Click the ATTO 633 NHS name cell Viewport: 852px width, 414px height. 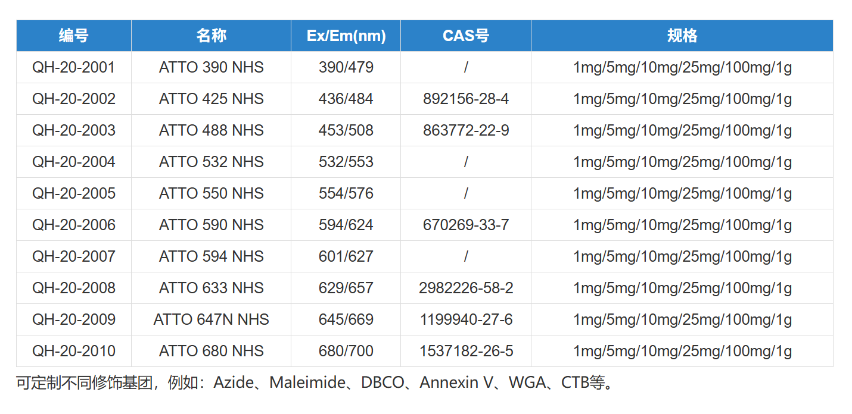211,288
